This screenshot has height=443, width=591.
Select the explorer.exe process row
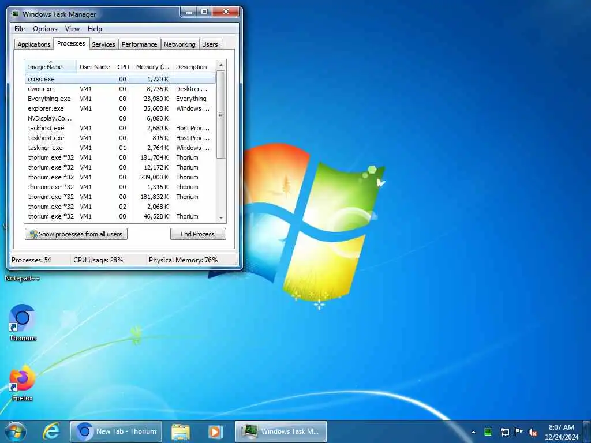coord(120,108)
